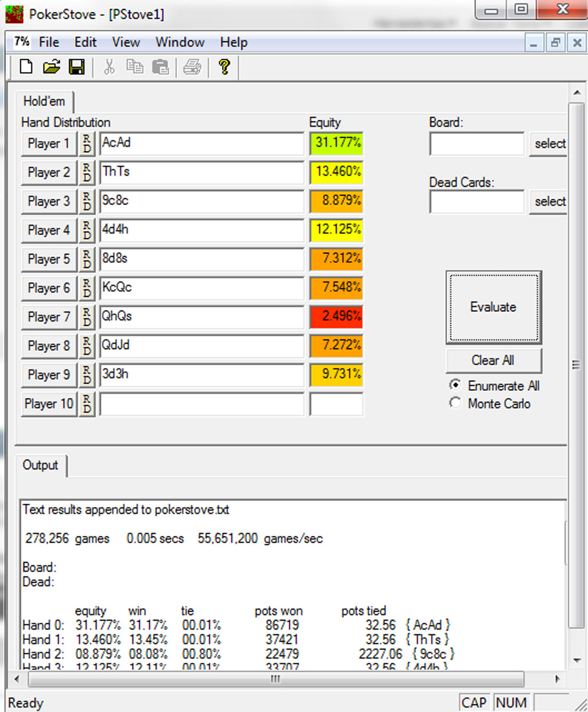Select the Monte Carlo radio button
588x712 pixels.
click(455, 403)
